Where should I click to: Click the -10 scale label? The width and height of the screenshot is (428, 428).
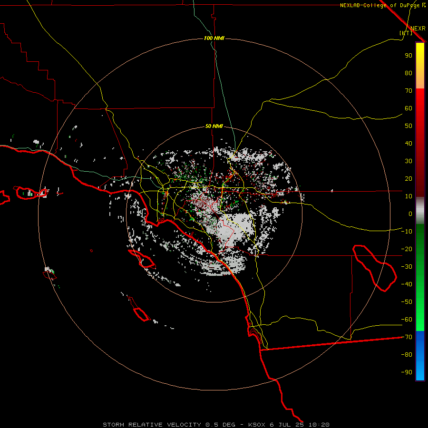[407, 232]
